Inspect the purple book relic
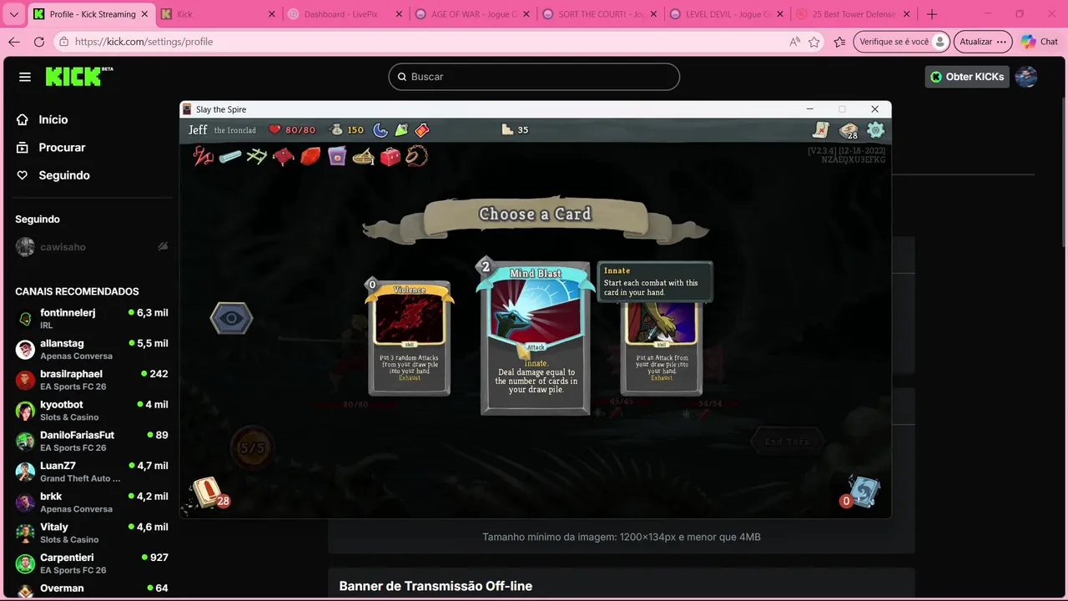Screen dimensions: 1068x601 tap(337, 156)
